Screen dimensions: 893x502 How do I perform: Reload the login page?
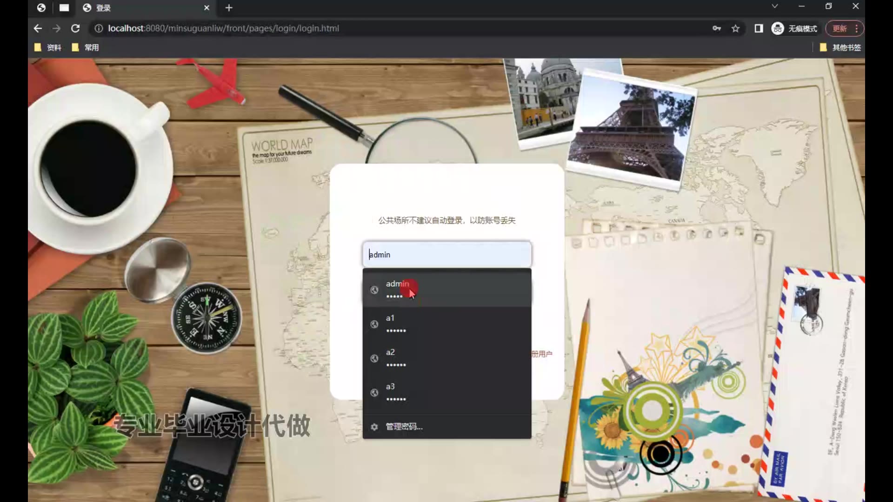coord(75,28)
